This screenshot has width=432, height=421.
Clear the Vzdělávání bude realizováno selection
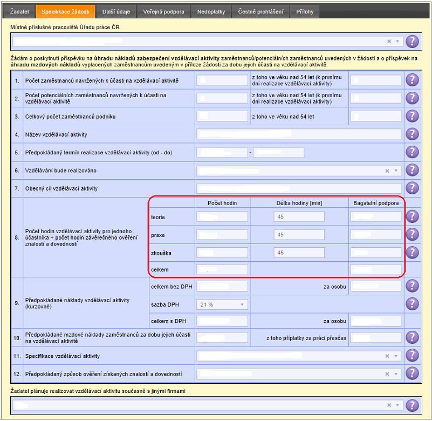point(387,171)
